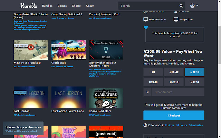Open Crashlands game thumbnail
The width and height of the screenshot is (221, 138).
[68, 50]
